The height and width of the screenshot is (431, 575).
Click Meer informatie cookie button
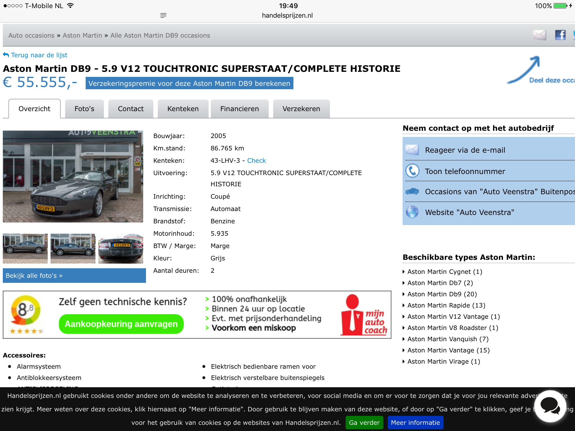(x=416, y=423)
